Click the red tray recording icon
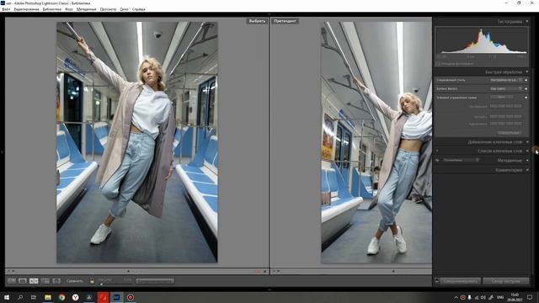The height and width of the screenshot is (303, 539). tap(462, 297)
